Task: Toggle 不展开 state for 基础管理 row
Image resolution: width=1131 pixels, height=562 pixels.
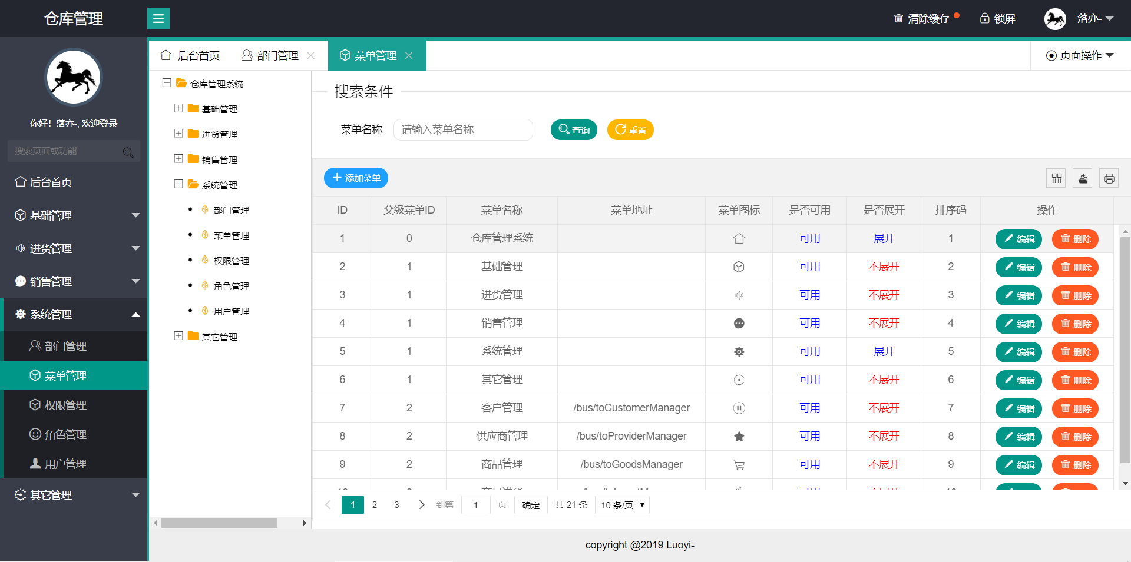Action: [883, 267]
